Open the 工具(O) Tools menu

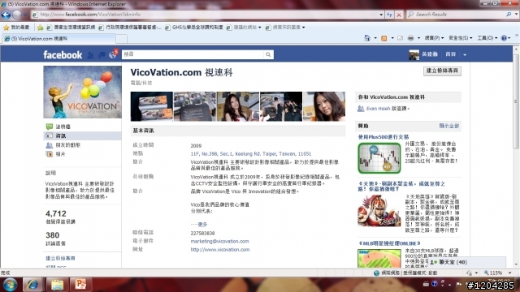coord(487,38)
